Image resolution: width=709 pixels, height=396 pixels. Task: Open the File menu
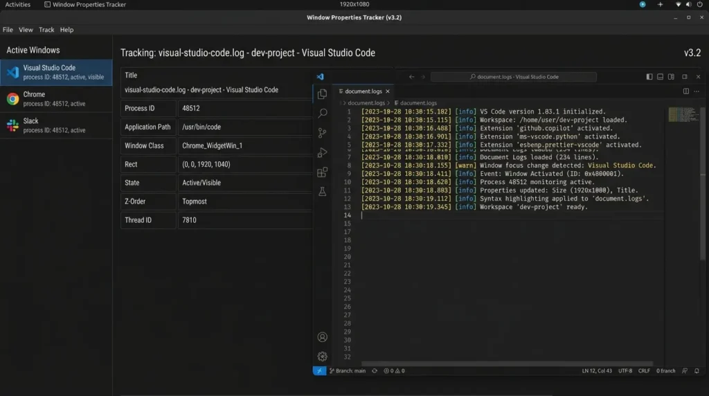tap(8, 29)
